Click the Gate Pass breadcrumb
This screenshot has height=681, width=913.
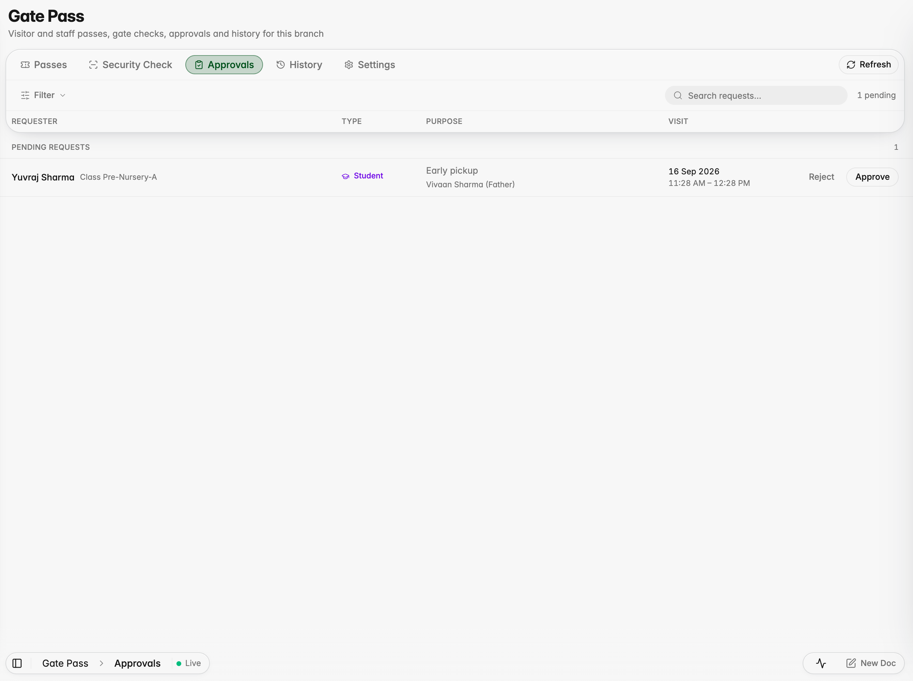(x=65, y=663)
